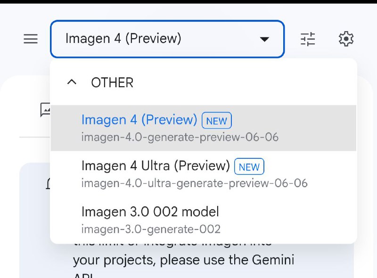Click the OTHER section header label
The width and height of the screenshot is (377, 278).
point(113,82)
